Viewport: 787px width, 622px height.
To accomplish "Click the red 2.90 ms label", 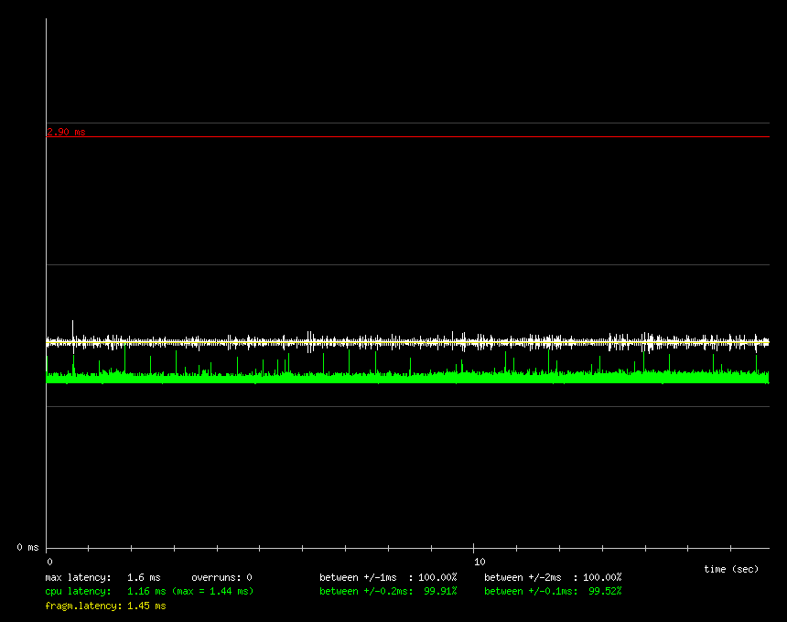I will tap(66, 132).
